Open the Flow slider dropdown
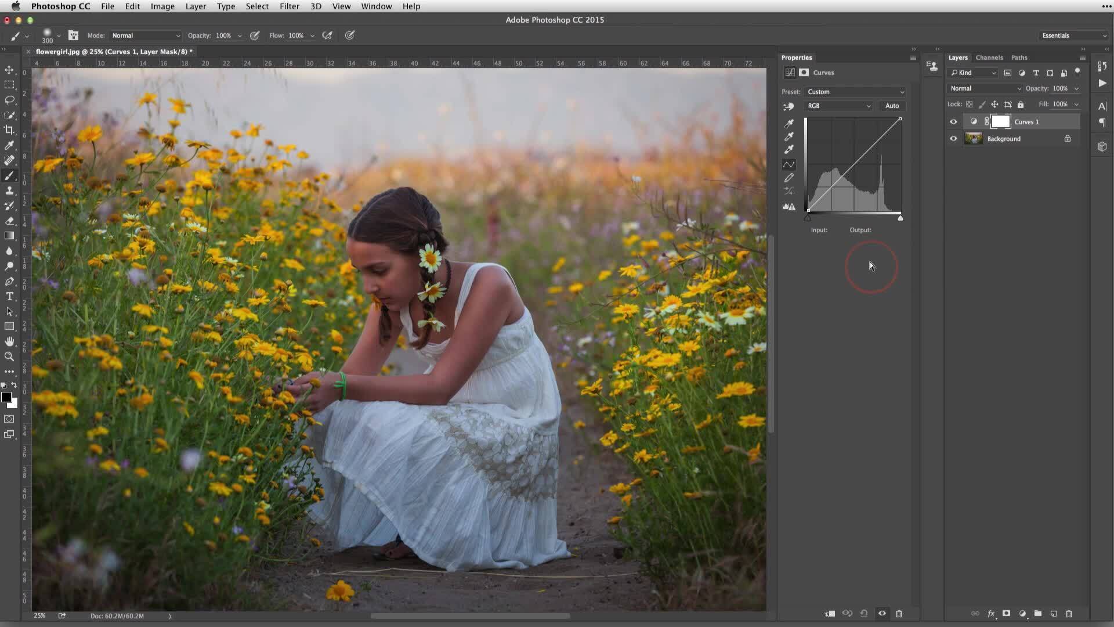The width and height of the screenshot is (1114, 627). click(x=312, y=36)
